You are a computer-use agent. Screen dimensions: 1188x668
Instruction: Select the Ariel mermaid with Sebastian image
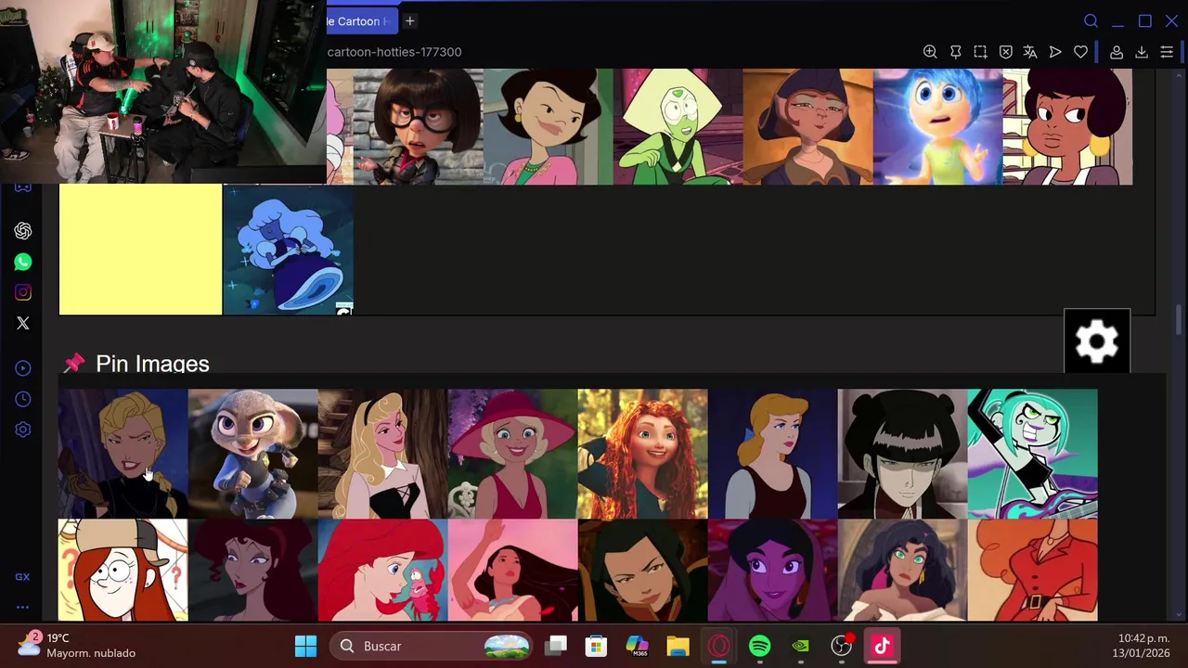coord(382,570)
